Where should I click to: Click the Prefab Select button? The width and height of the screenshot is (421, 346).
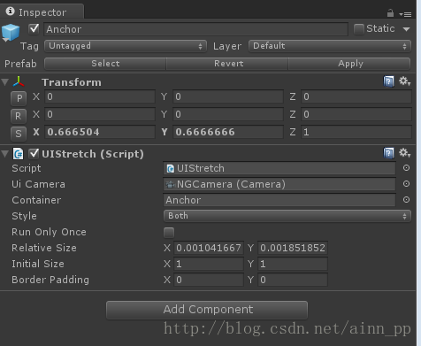point(105,64)
